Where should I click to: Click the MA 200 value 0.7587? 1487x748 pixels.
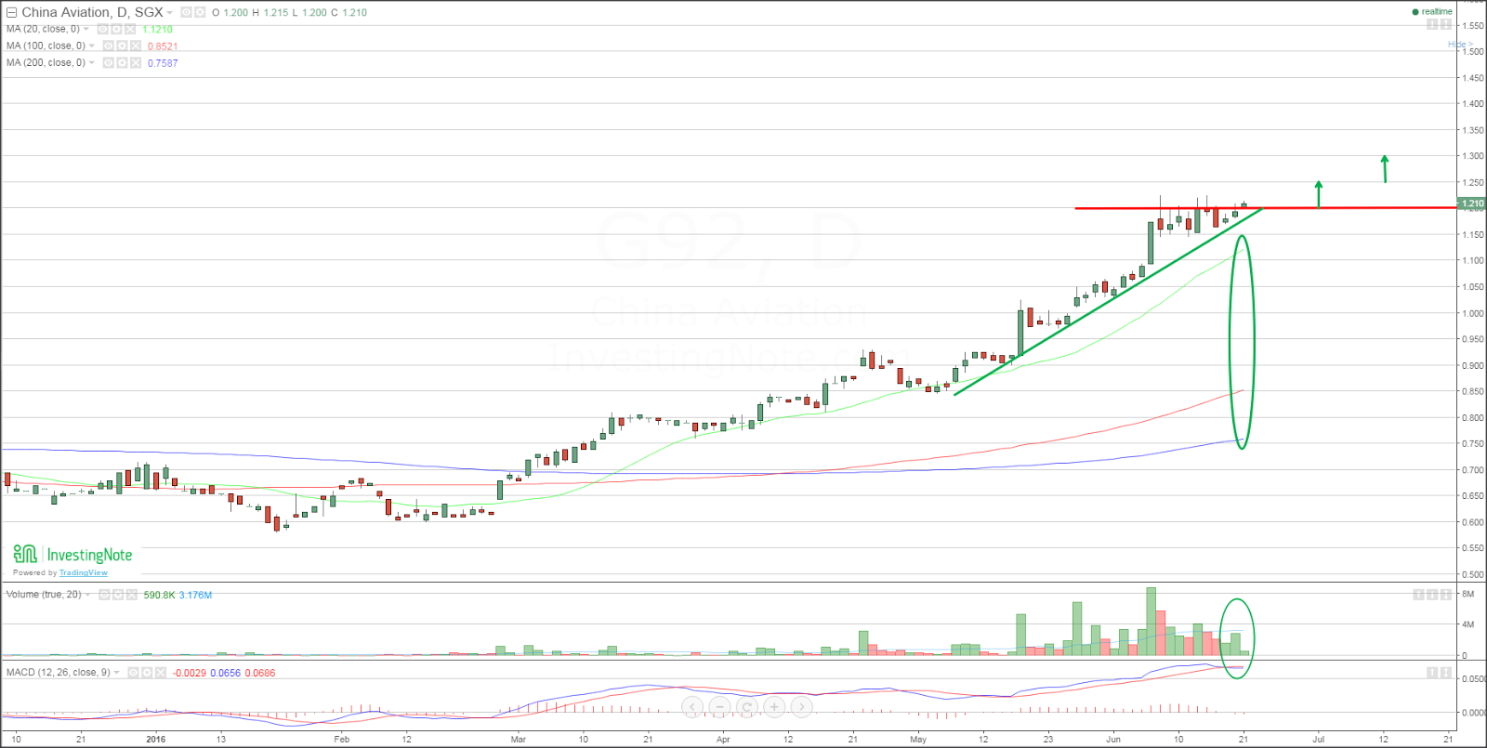coord(163,63)
